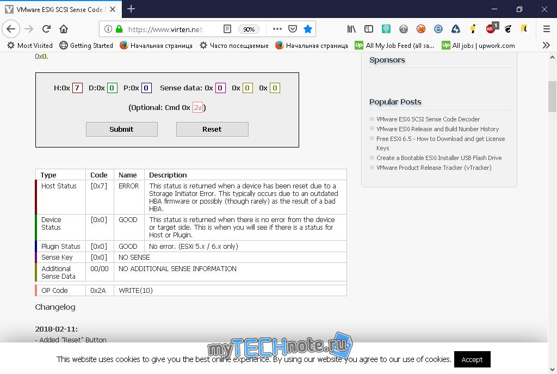View site information icon in address bar

pyautogui.click(x=108, y=29)
